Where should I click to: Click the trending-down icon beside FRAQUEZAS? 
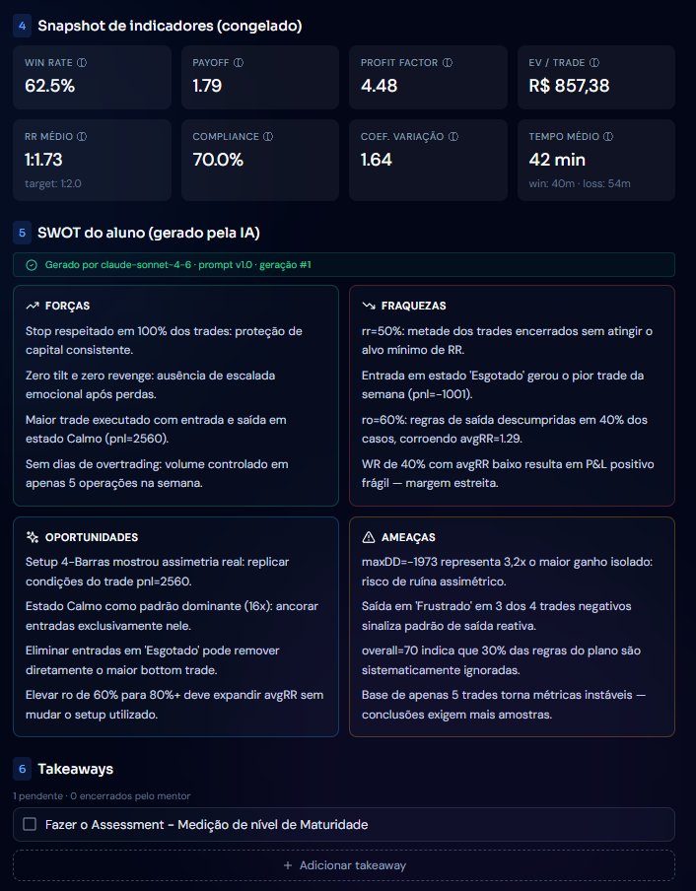pos(369,306)
